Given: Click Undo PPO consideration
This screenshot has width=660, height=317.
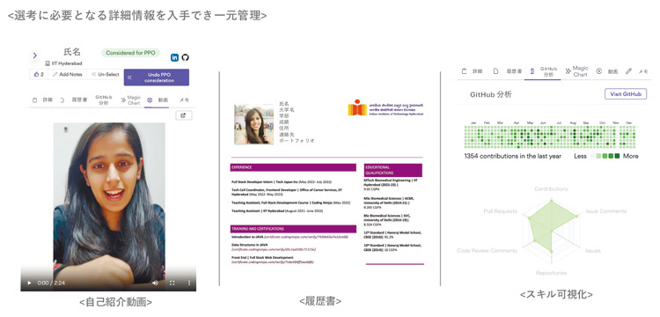Looking at the screenshot, I should (157, 77).
